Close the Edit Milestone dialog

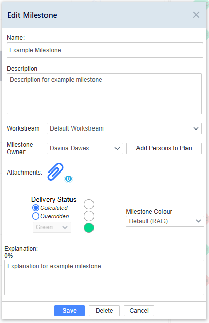pos(196,15)
